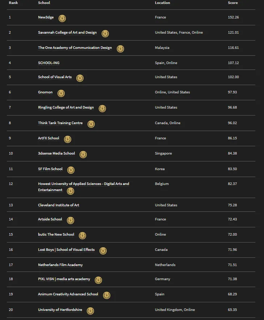Click the gold medal beside SF Film School
The width and height of the screenshot is (264, 320).
[x=71, y=170]
